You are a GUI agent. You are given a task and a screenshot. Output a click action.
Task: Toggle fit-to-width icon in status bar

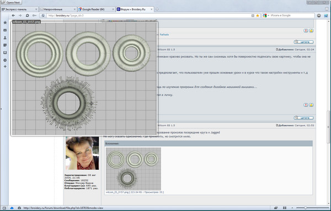[x=285, y=208]
